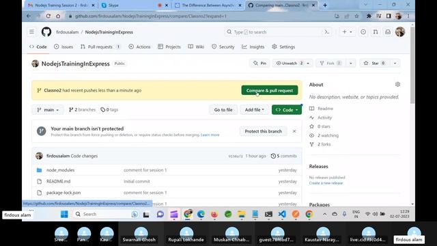Open Microsoft Edge from the taskbar
The width and height of the screenshot is (437, 246).
click(201, 214)
